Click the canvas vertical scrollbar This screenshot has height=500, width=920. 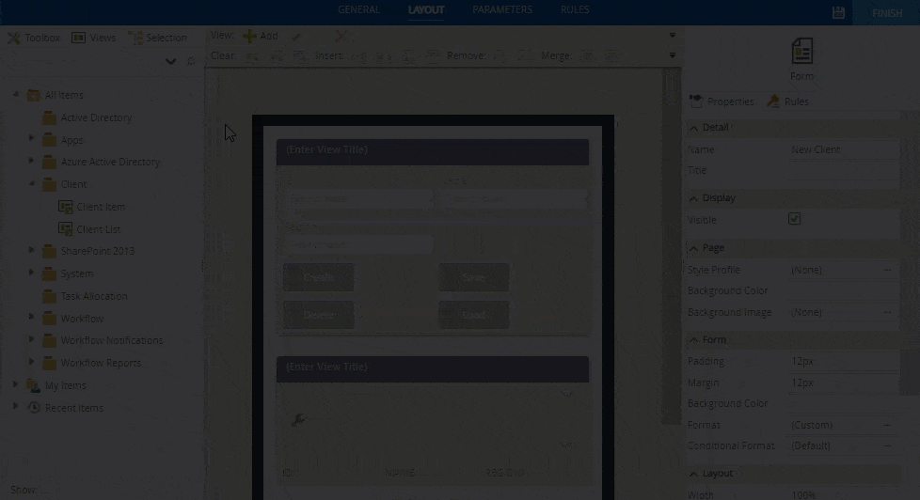point(672,246)
